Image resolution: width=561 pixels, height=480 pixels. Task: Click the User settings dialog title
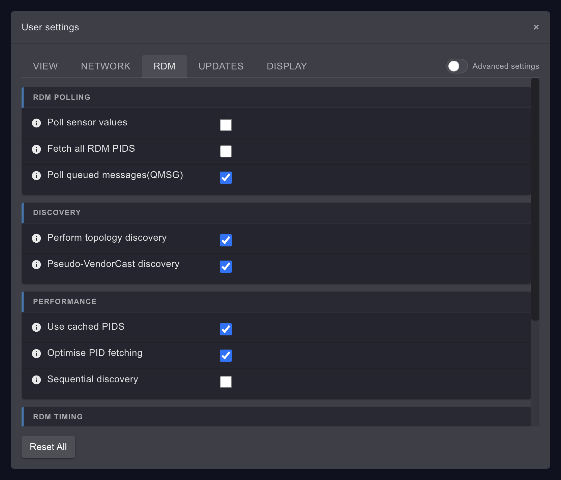[x=50, y=27]
